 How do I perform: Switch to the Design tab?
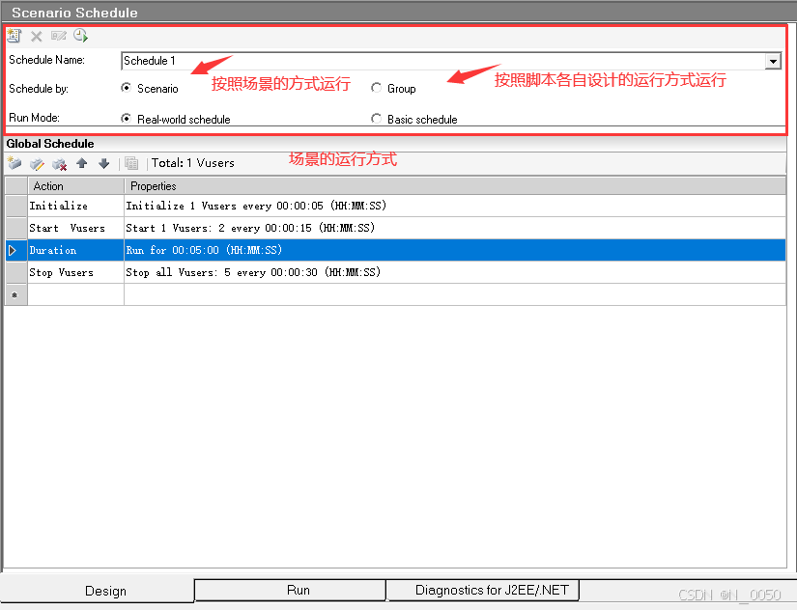point(105,591)
